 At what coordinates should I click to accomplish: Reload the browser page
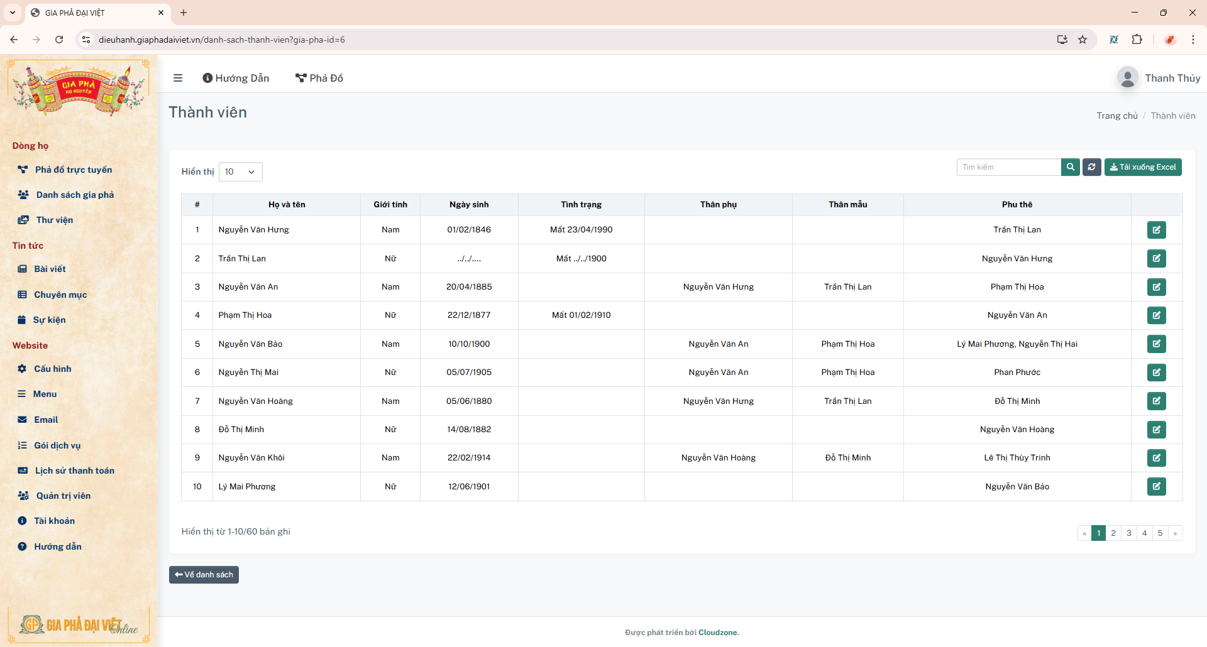pos(59,40)
